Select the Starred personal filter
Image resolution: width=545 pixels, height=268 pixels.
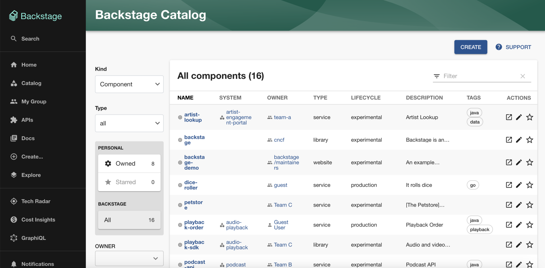point(129,182)
